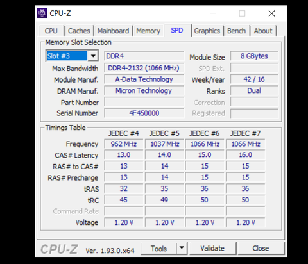
Task: Click the tRAS value 35
Action: click(164, 188)
